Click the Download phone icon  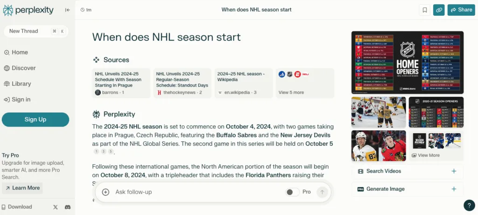4,207
